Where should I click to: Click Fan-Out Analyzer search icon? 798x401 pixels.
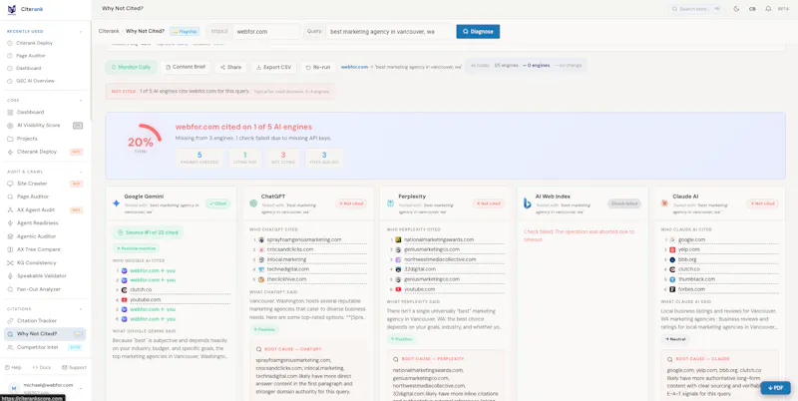tap(10, 289)
